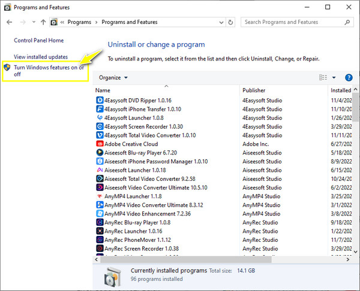
Task: Click the vertical scrollbar up arrow
Action: (x=356, y=89)
